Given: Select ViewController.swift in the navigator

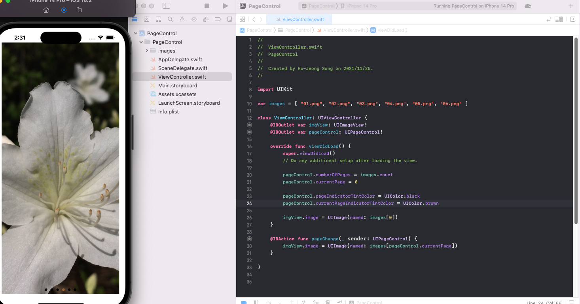Looking at the screenshot, I should pos(182,77).
